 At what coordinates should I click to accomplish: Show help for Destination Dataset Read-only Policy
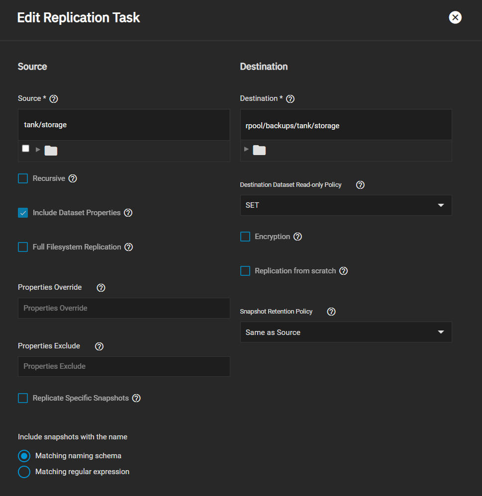(361, 185)
